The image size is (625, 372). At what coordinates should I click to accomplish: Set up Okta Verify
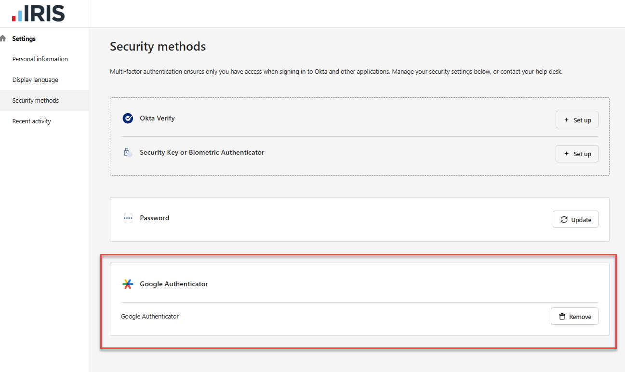pos(577,120)
